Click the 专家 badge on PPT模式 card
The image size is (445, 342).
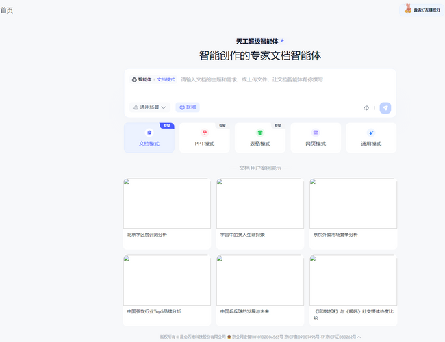click(x=222, y=125)
